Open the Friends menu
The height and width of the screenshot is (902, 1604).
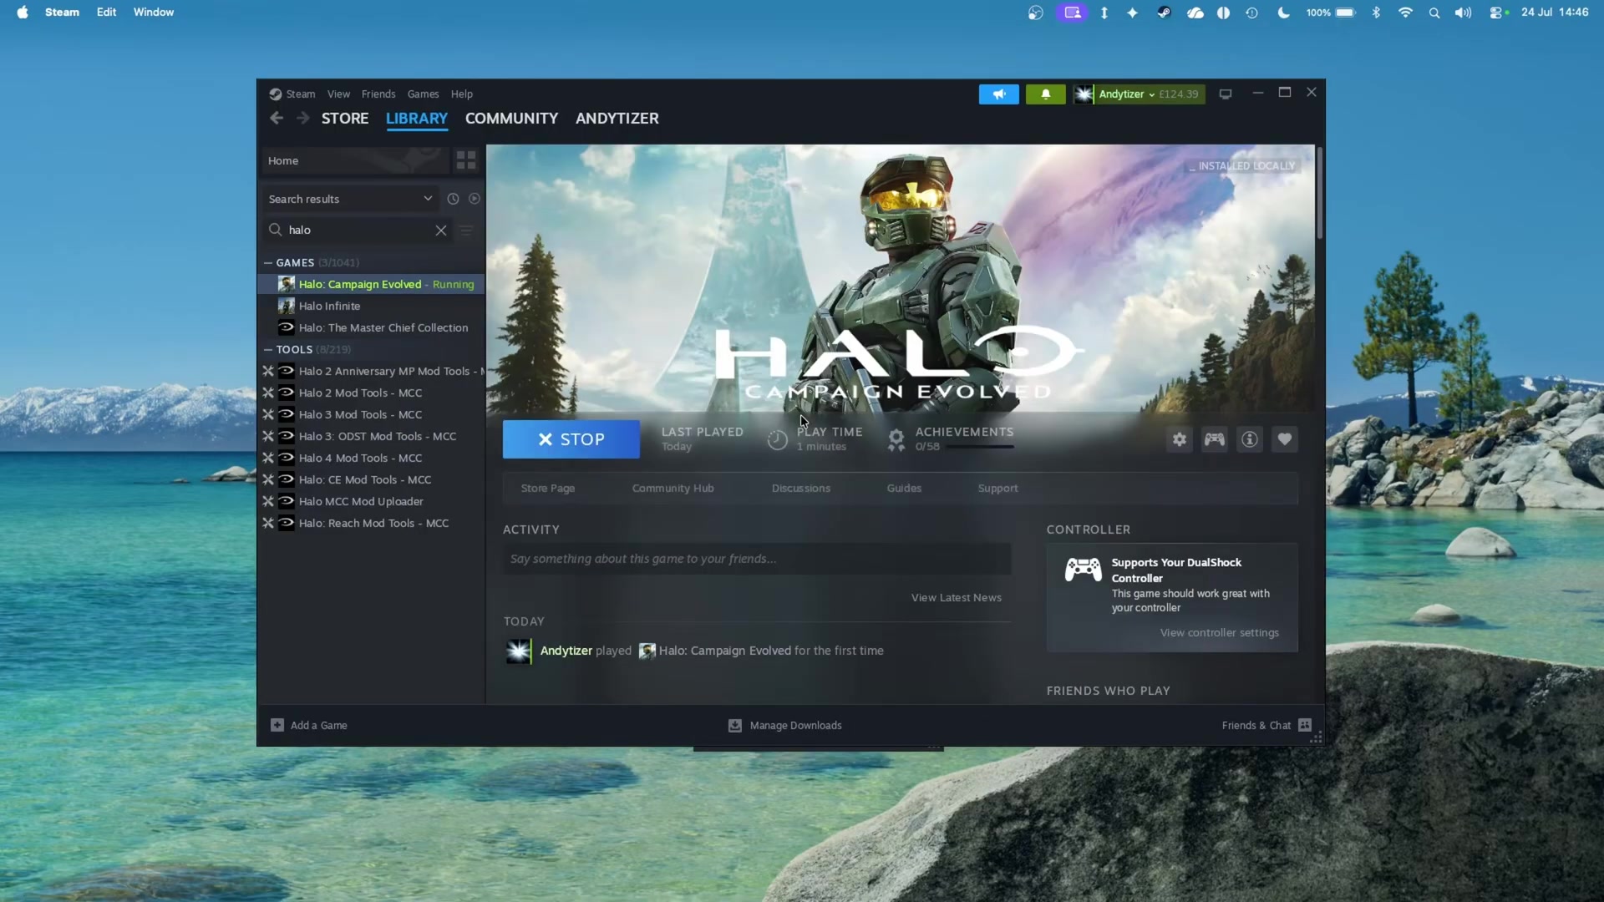378,94
